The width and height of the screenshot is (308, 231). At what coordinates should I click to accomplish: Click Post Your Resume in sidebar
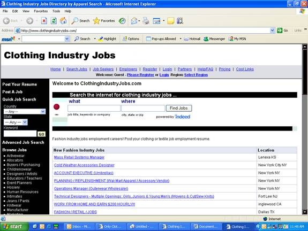click(20, 84)
